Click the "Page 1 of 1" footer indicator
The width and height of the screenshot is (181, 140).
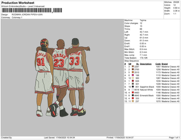tap(174, 138)
